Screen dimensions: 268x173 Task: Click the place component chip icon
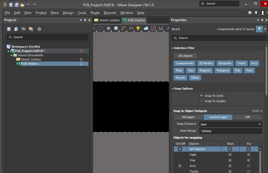click(116, 28)
